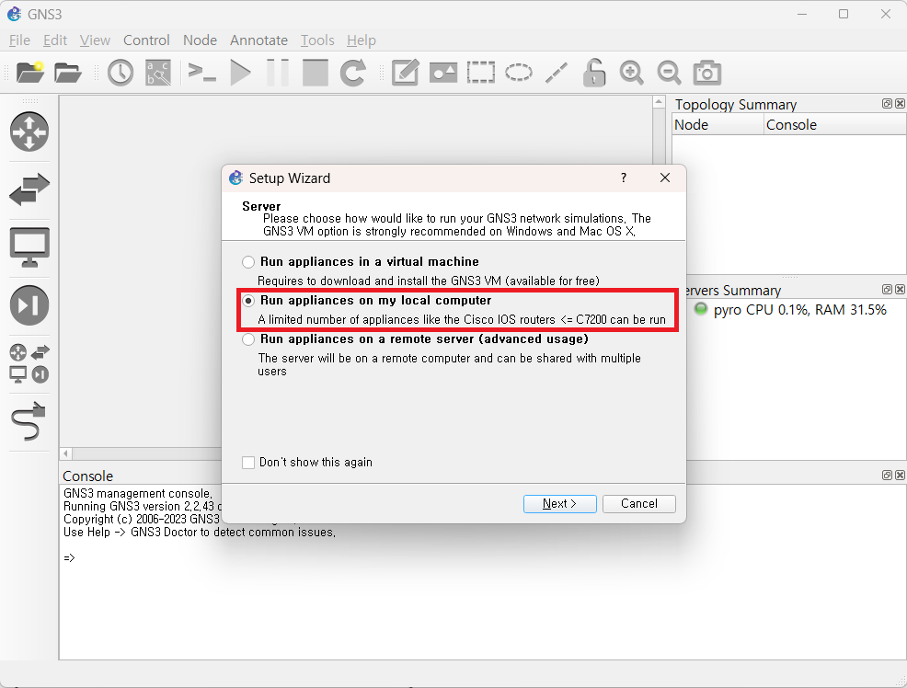
Task: Open the File menu
Action: tap(19, 40)
